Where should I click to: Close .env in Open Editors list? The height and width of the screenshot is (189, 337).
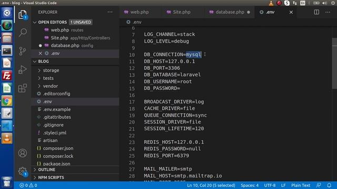[x=40, y=53]
